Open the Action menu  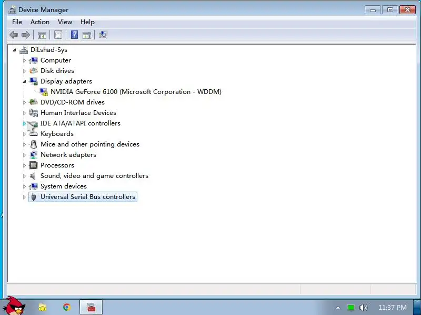(40, 22)
